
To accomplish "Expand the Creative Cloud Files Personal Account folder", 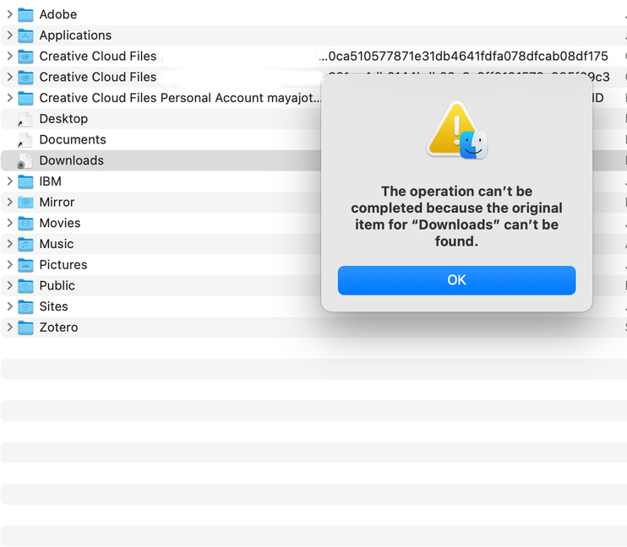I will (x=9, y=98).
